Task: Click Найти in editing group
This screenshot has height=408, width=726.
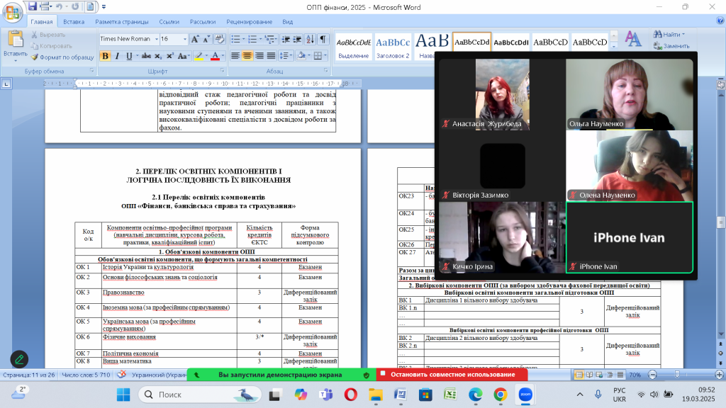Action: (669, 34)
